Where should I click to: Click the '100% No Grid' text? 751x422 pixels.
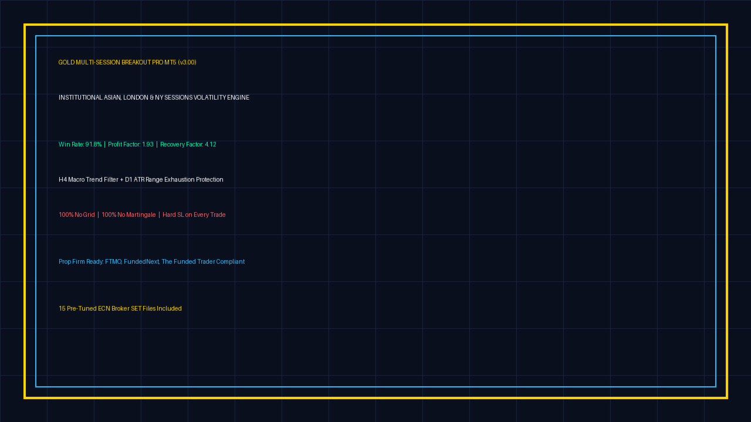coord(77,215)
